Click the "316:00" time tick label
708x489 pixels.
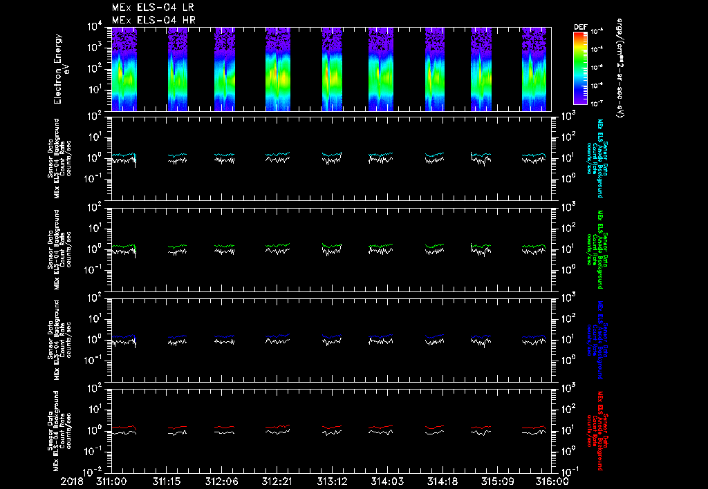tap(552, 482)
